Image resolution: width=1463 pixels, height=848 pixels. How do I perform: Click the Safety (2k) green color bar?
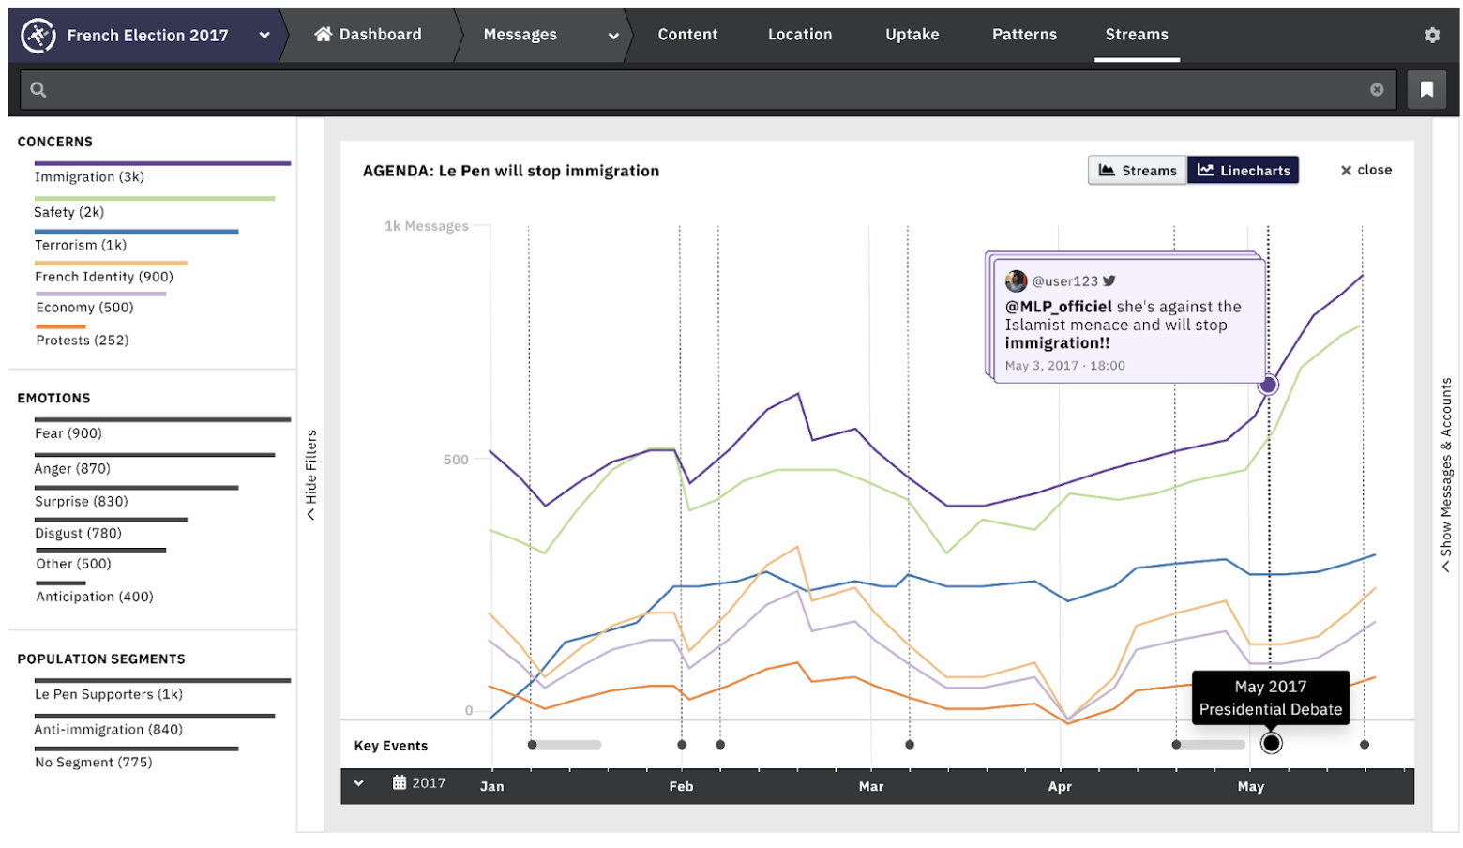click(155, 199)
